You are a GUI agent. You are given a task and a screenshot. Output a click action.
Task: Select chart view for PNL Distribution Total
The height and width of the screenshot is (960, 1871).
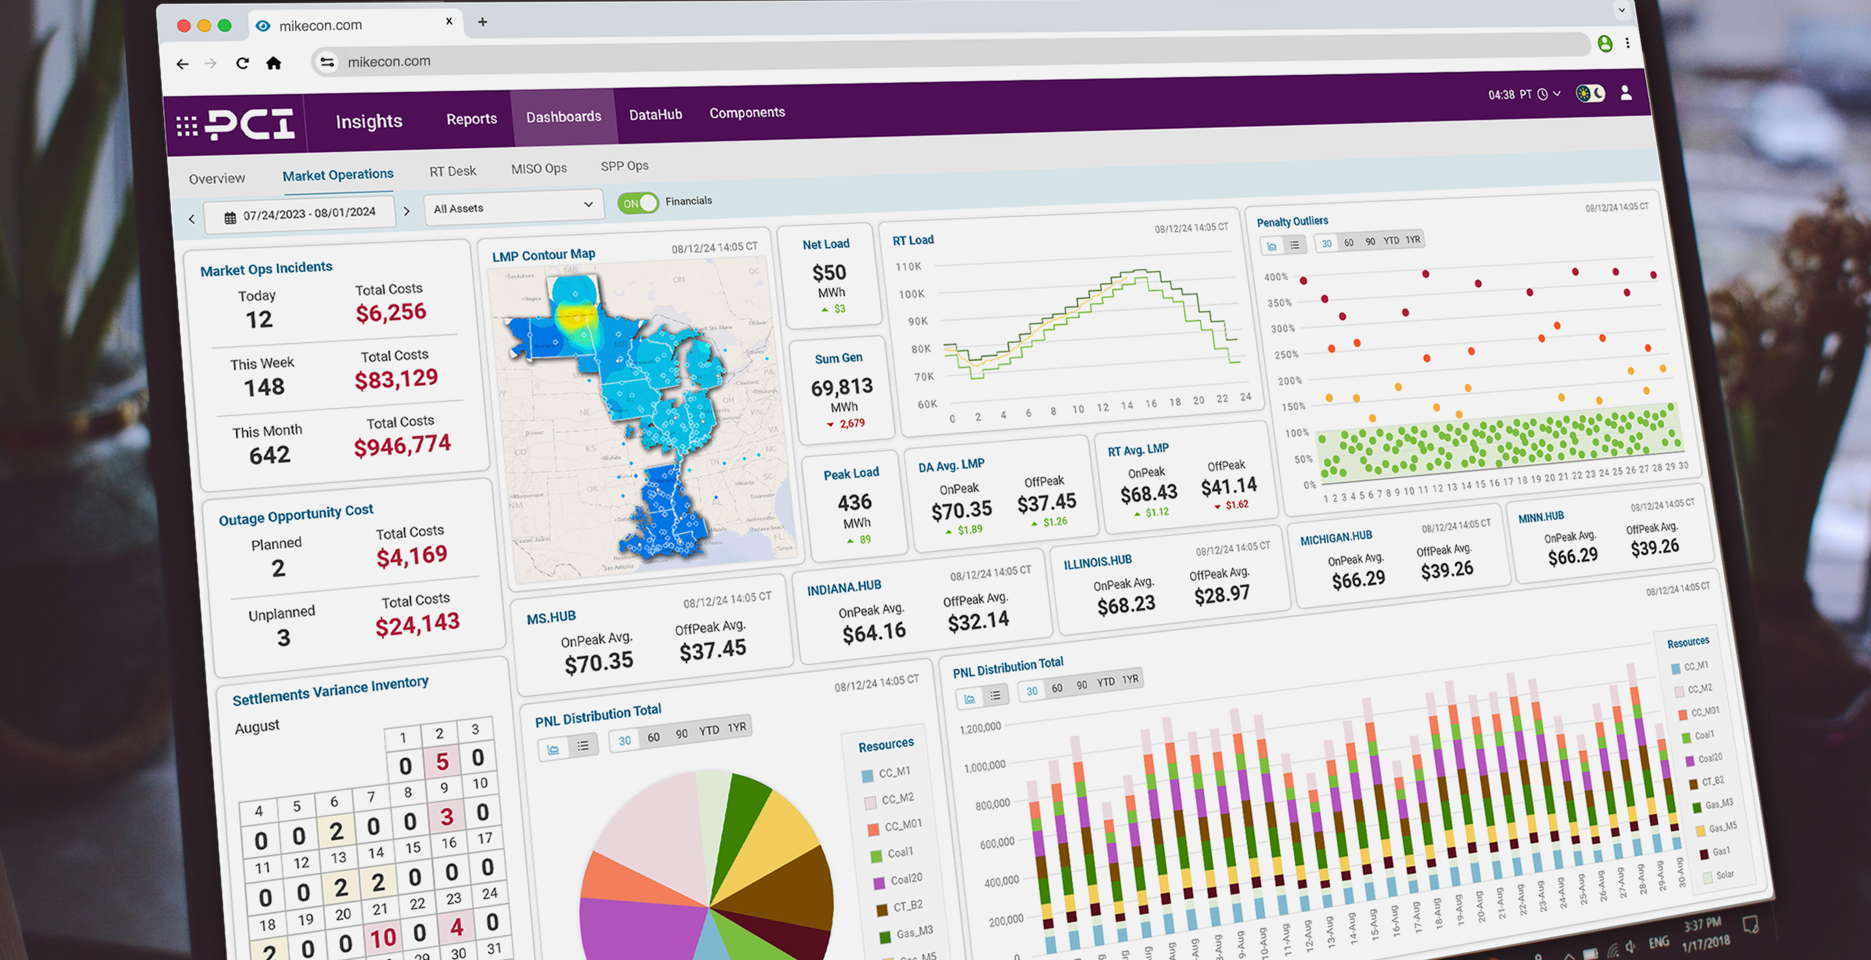click(970, 699)
